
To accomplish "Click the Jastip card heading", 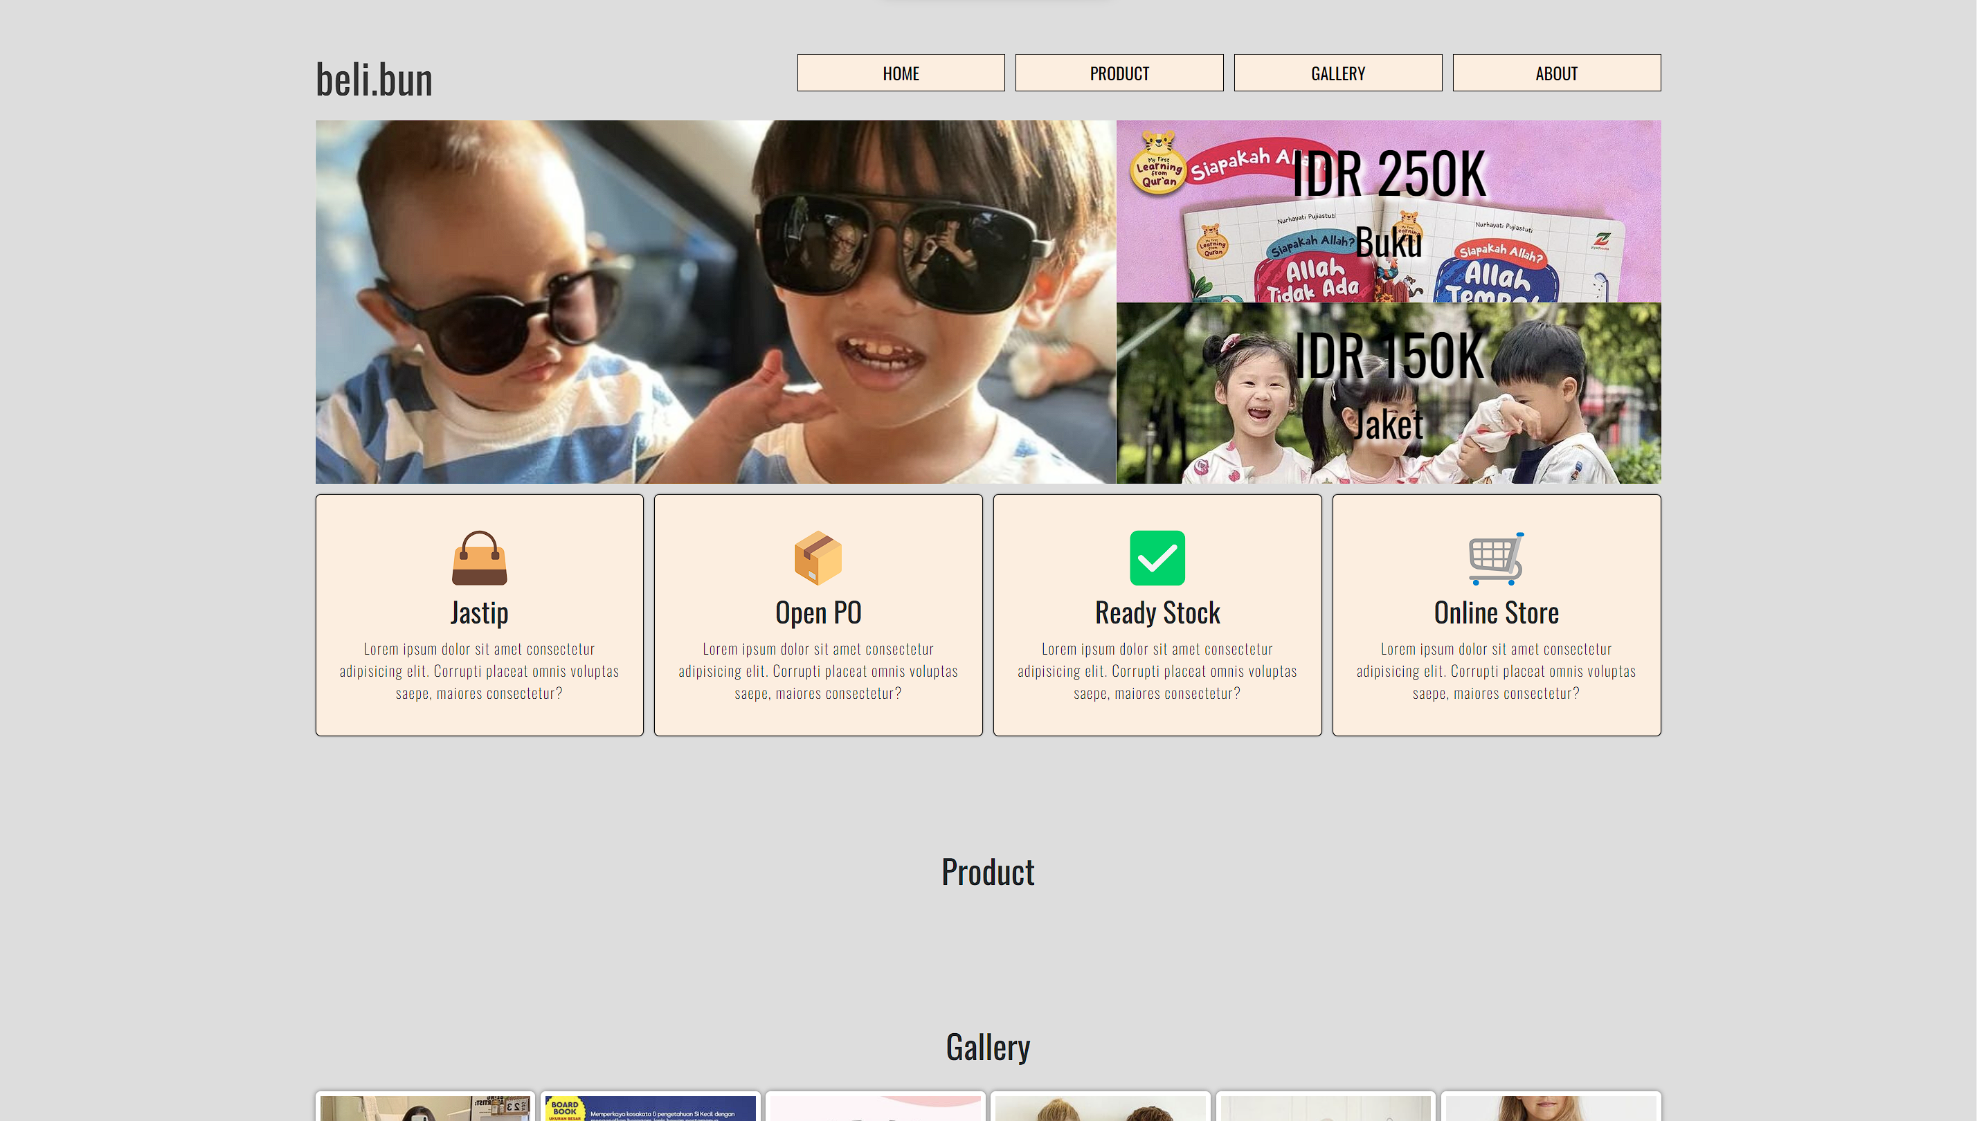I will click(479, 613).
